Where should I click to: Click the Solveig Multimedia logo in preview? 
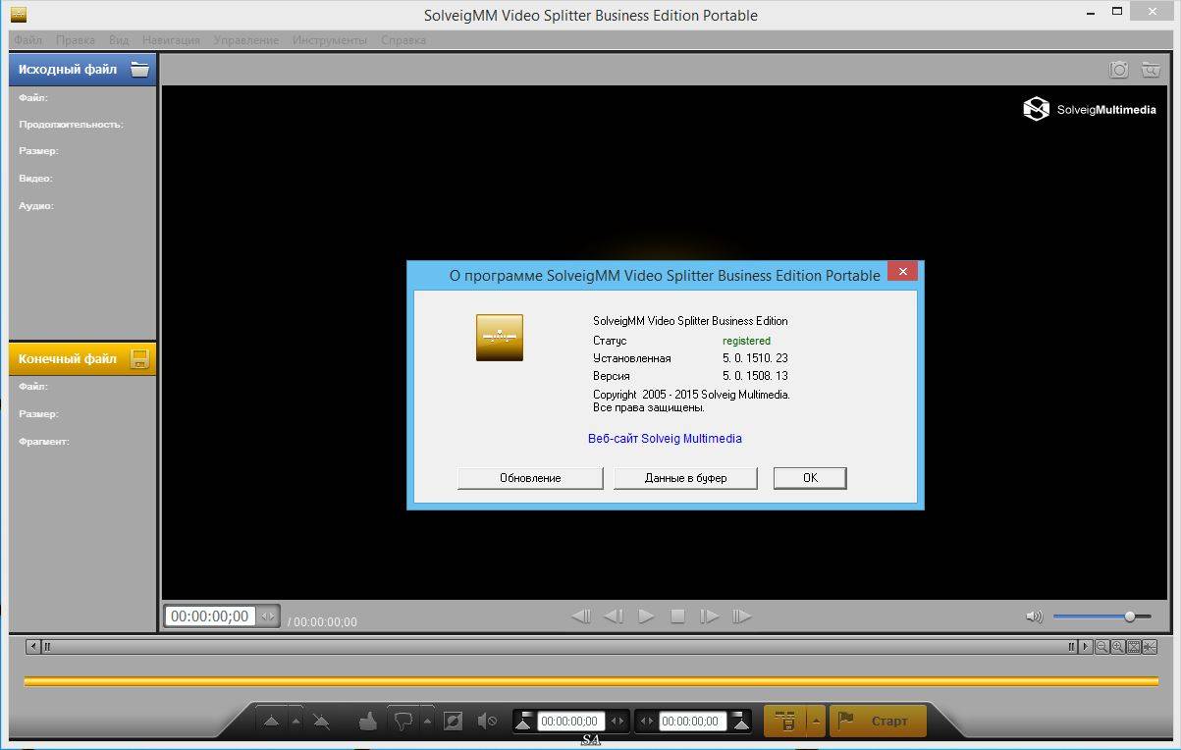click(x=1090, y=109)
